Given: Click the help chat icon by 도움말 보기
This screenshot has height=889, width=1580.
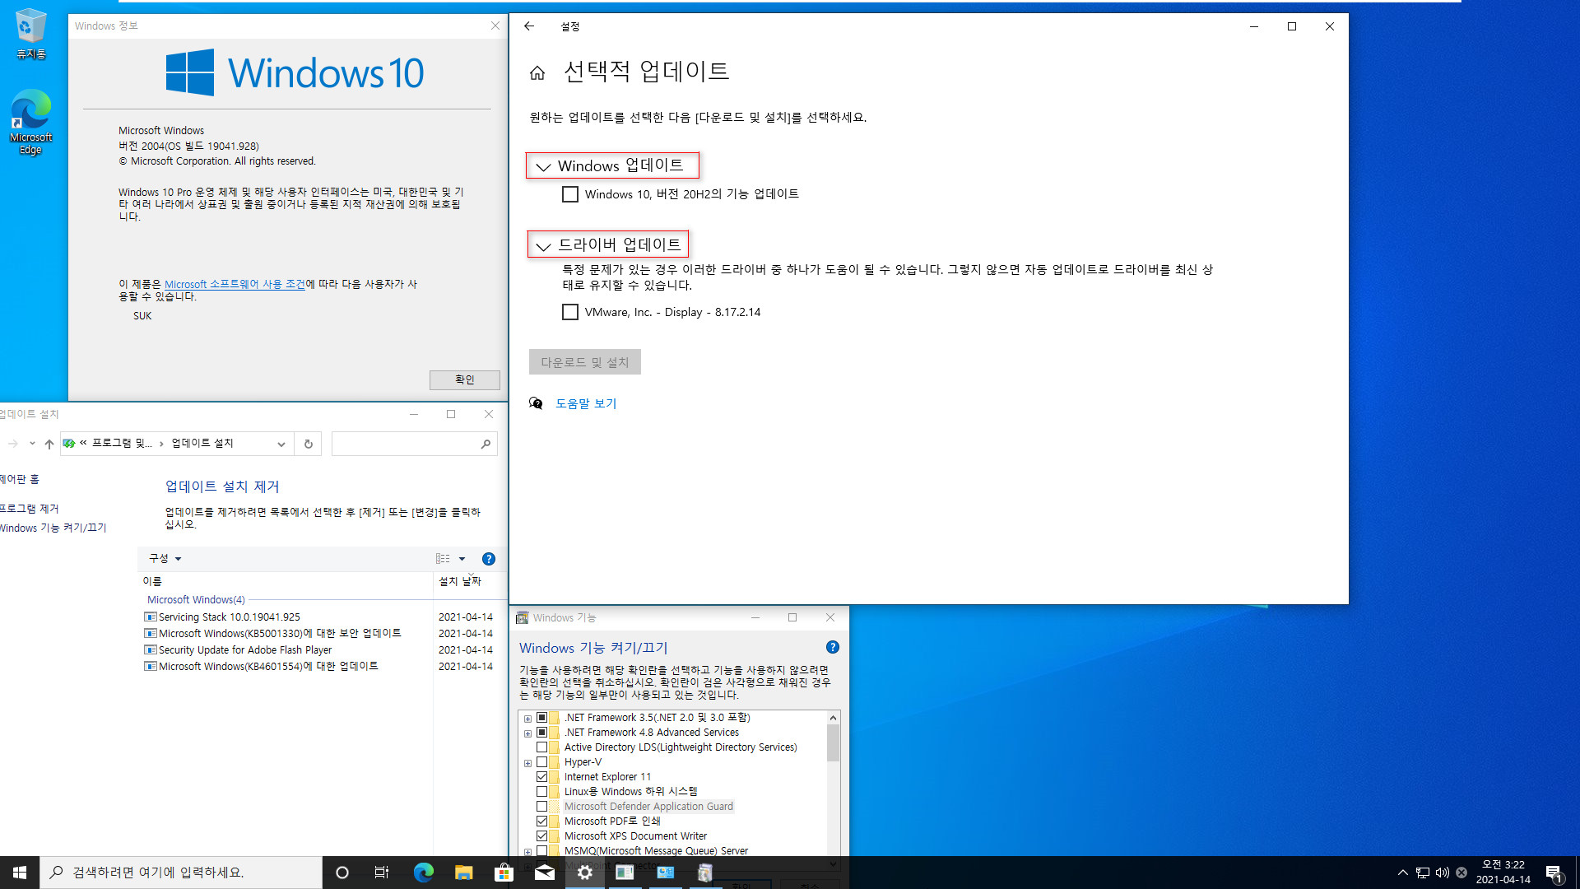Looking at the screenshot, I should point(536,403).
